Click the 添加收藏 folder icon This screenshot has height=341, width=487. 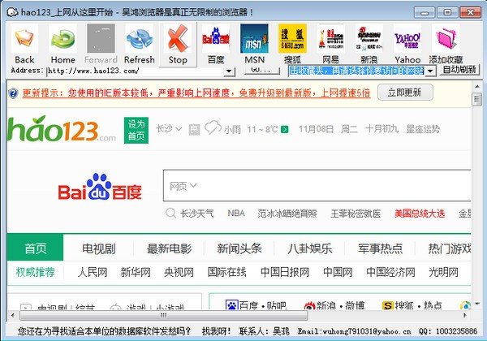coord(446,38)
